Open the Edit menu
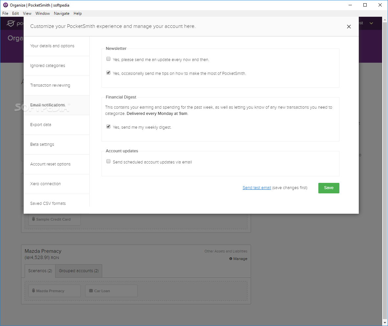 15,13
